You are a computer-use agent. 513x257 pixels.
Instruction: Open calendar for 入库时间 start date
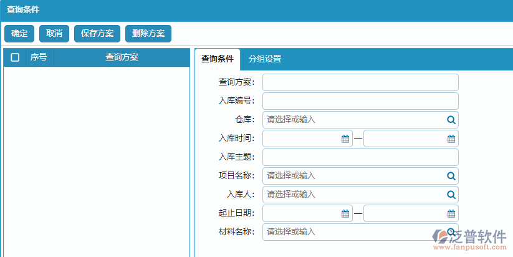(x=345, y=138)
